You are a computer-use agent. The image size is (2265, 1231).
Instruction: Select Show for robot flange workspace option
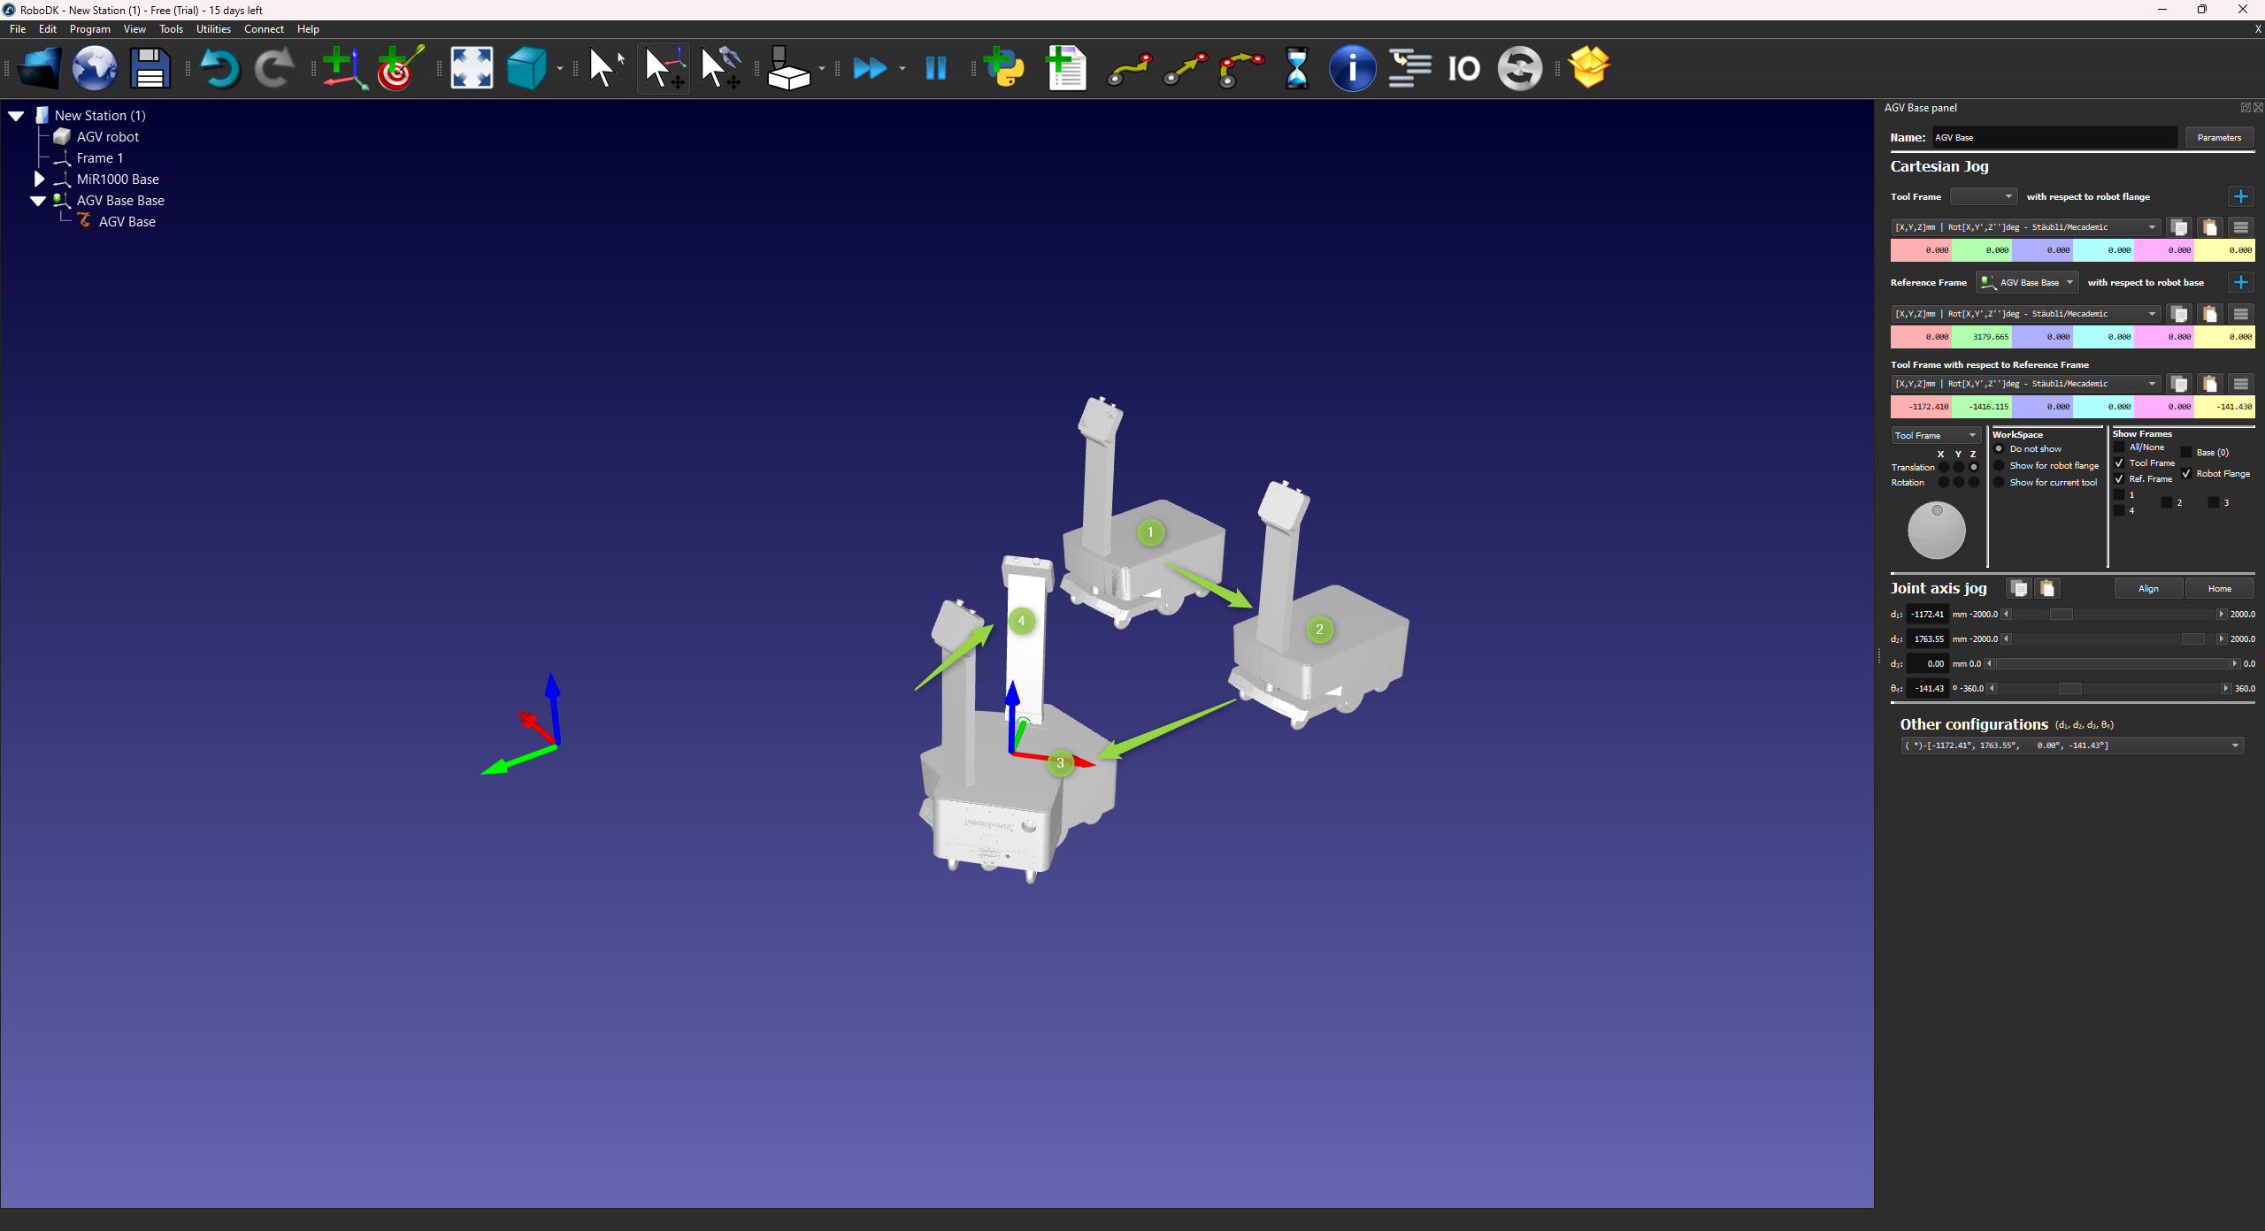[1999, 466]
